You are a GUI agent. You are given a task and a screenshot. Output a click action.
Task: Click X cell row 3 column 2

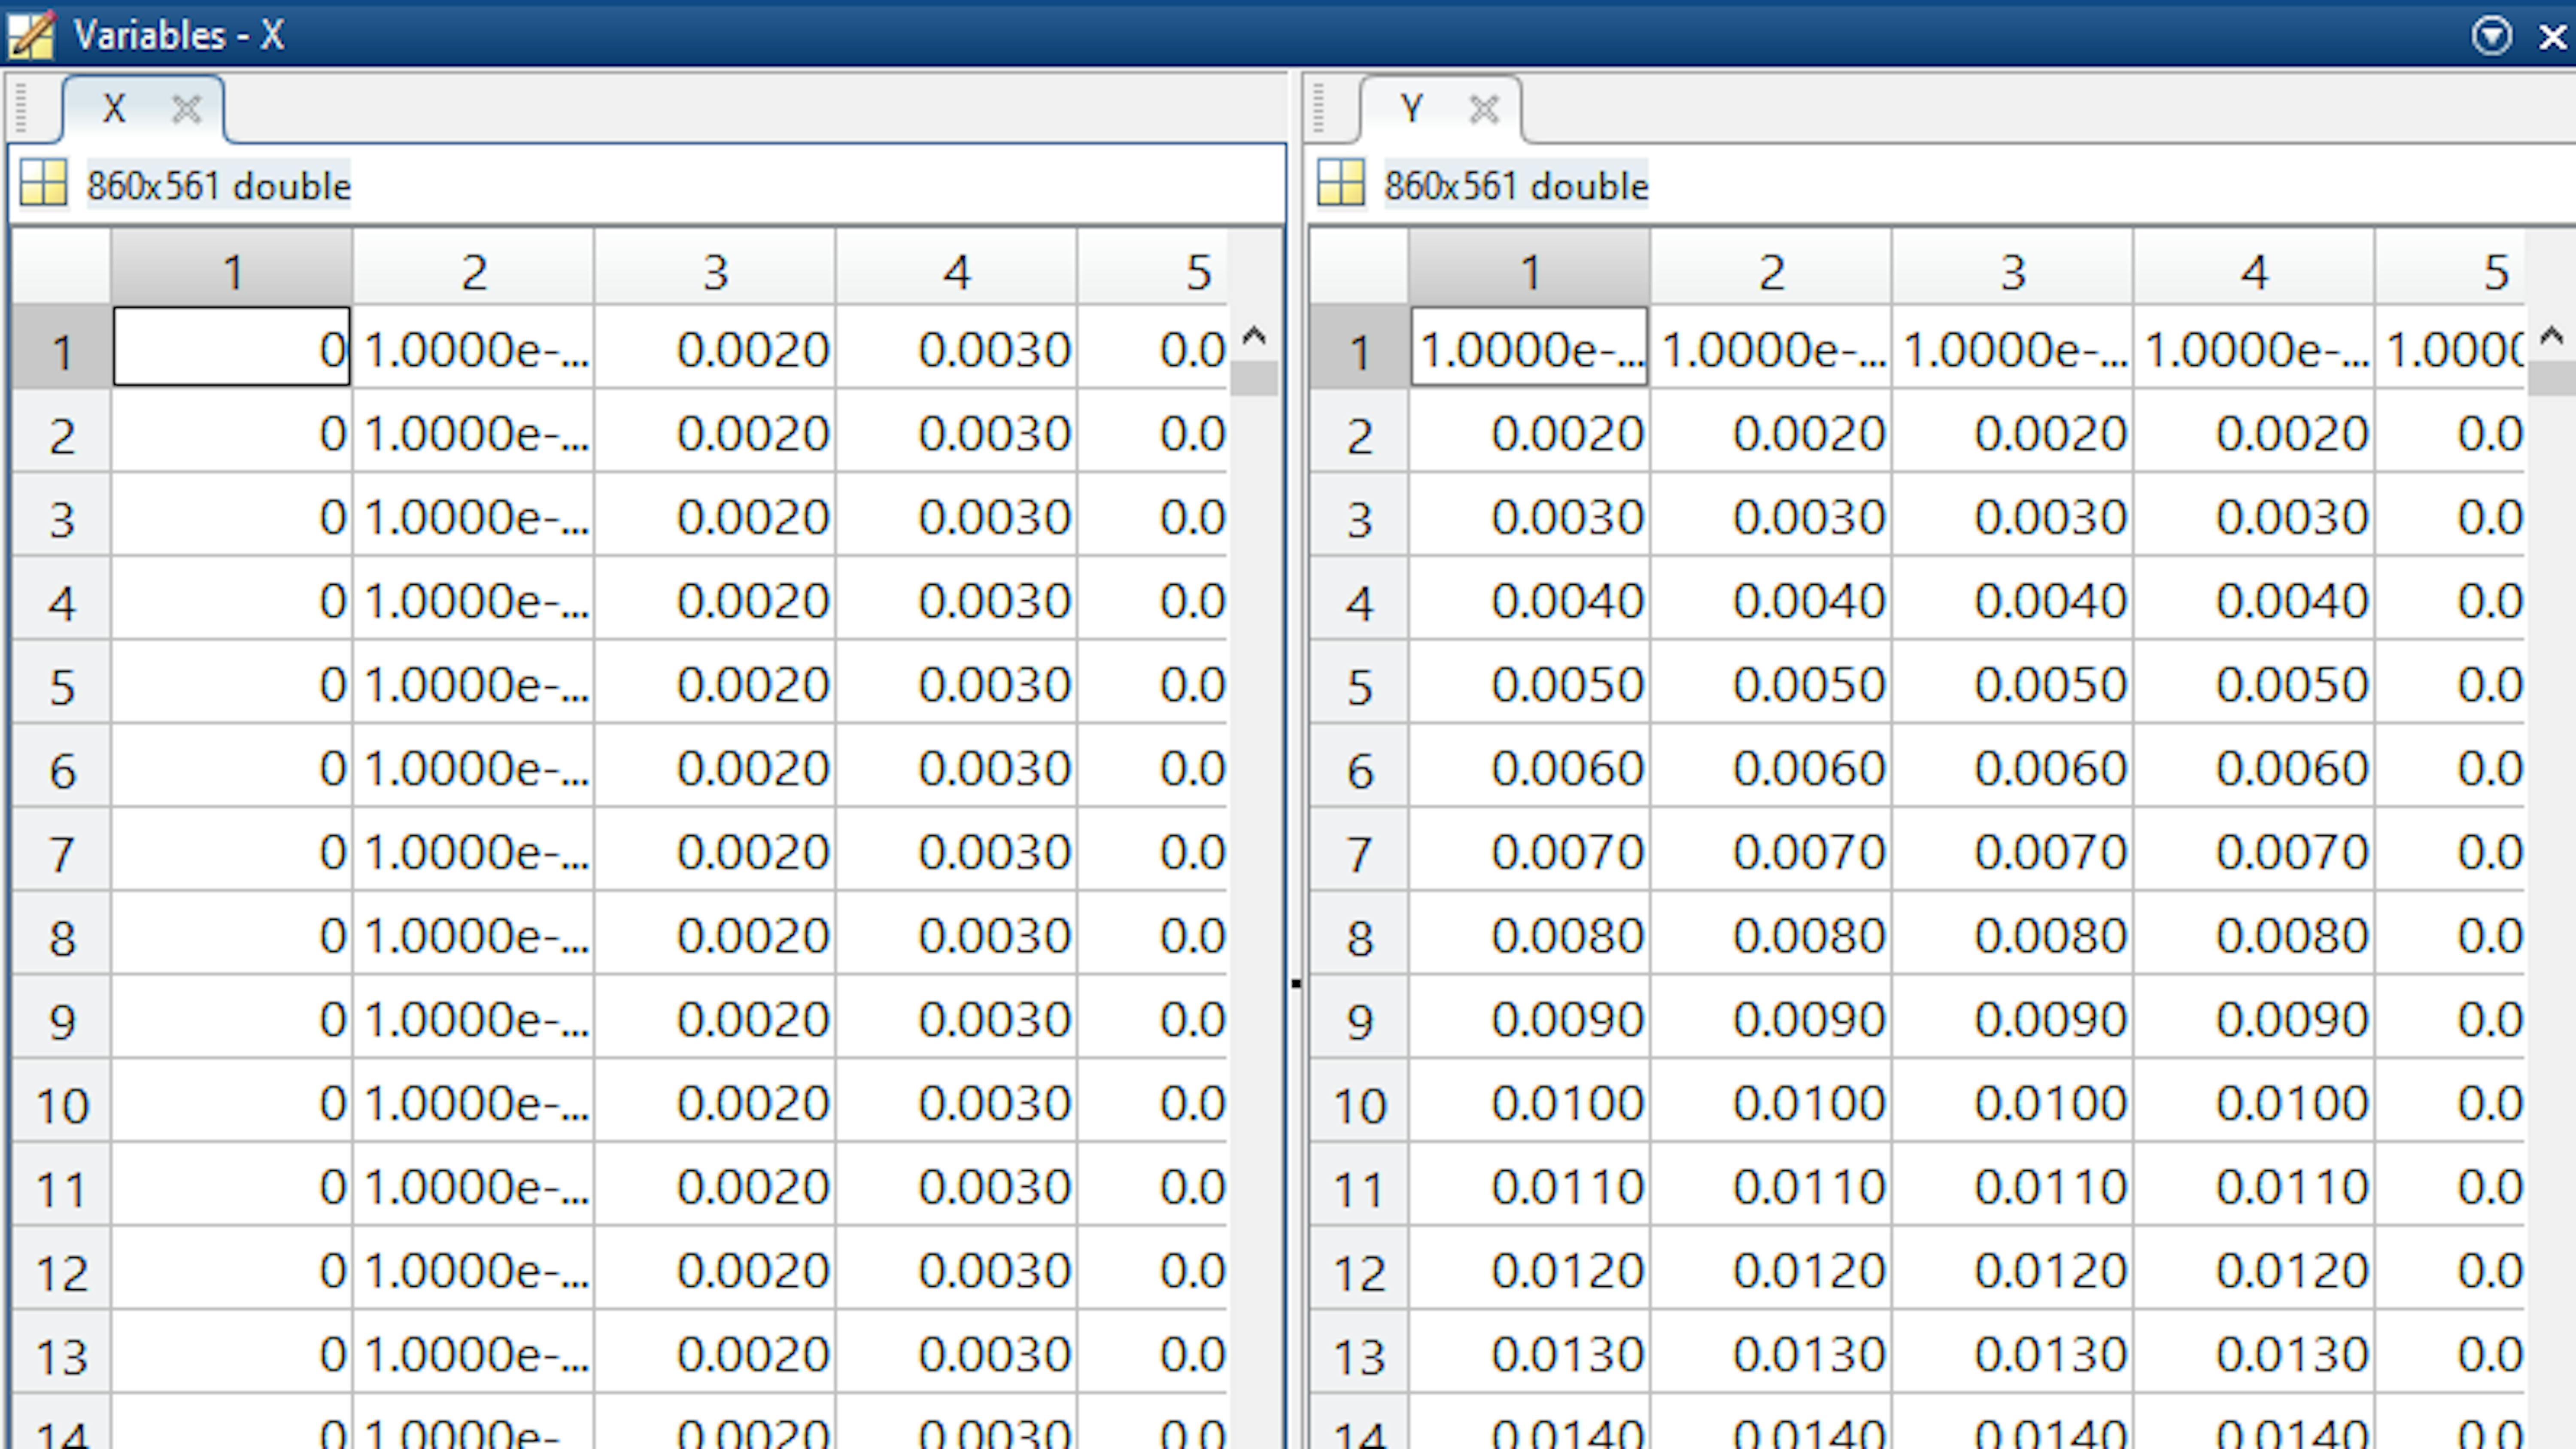[x=474, y=515]
